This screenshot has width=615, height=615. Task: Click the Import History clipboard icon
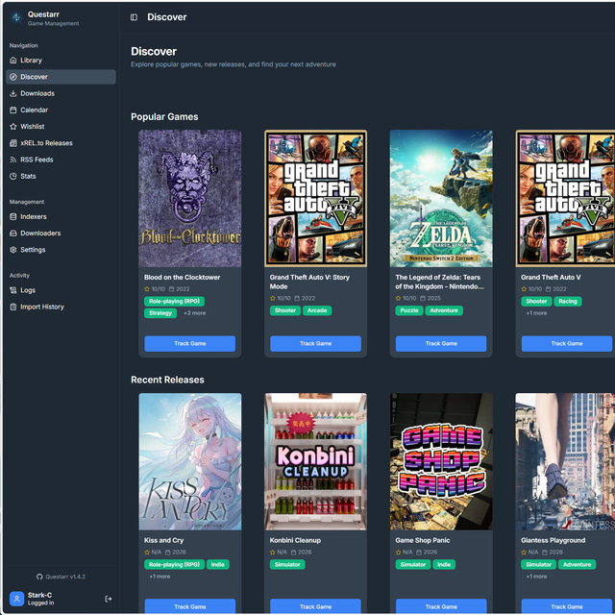13,307
